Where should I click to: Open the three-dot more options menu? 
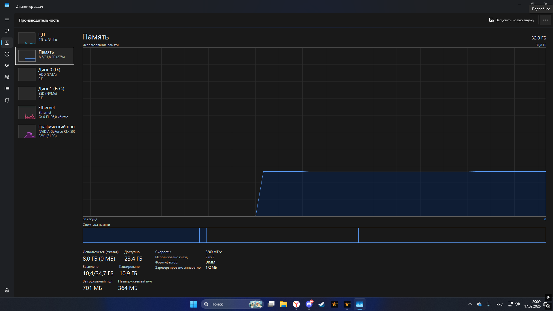click(x=545, y=20)
